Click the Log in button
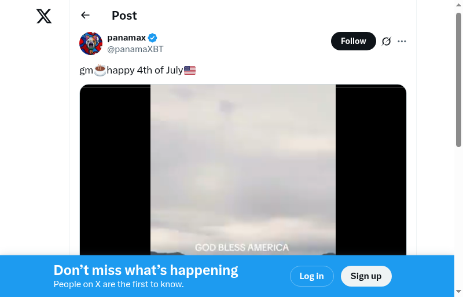 [312, 276]
